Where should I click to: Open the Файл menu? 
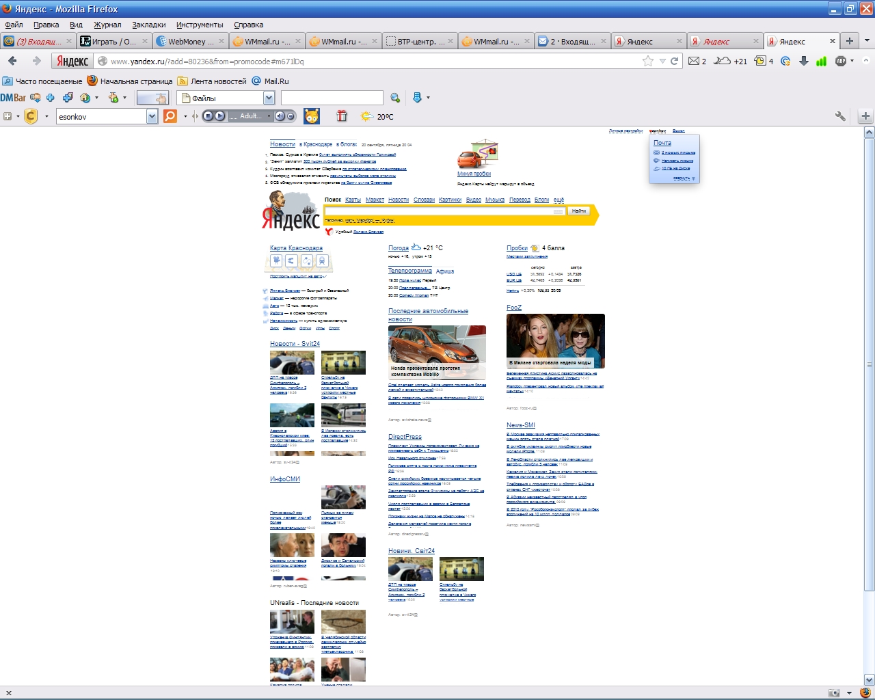coord(14,25)
